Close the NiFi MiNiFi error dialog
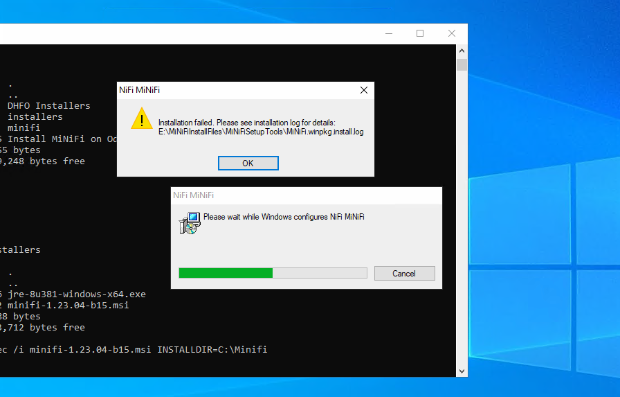Viewport: 620px width, 397px height. [364, 90]
